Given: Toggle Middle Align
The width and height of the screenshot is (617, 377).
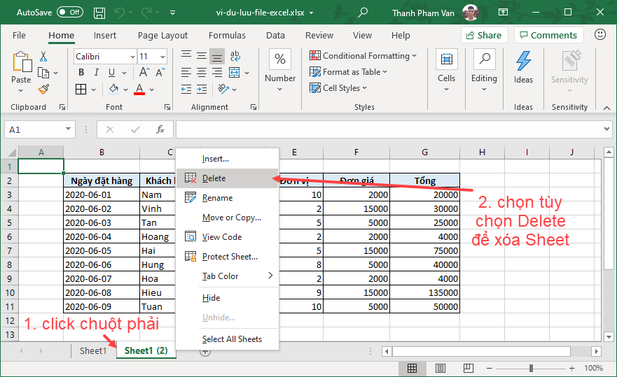Looking at the screenshot, I should pyautogui.click(x=202, y=55).
